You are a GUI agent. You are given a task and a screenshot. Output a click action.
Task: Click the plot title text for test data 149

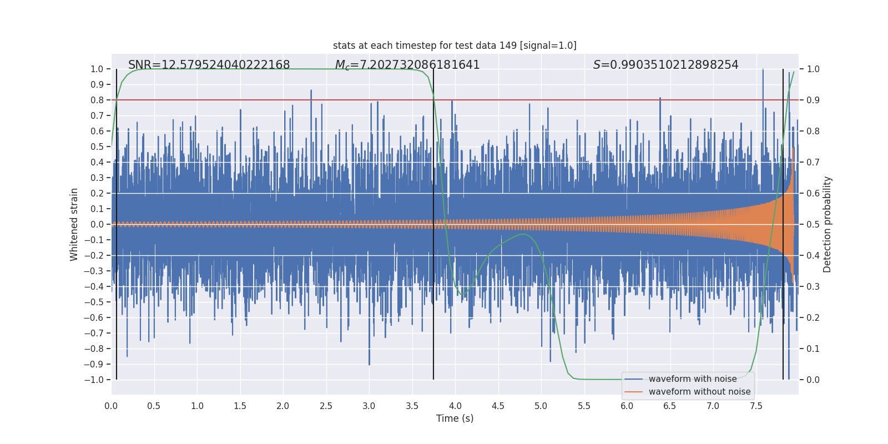coord(455,46)
